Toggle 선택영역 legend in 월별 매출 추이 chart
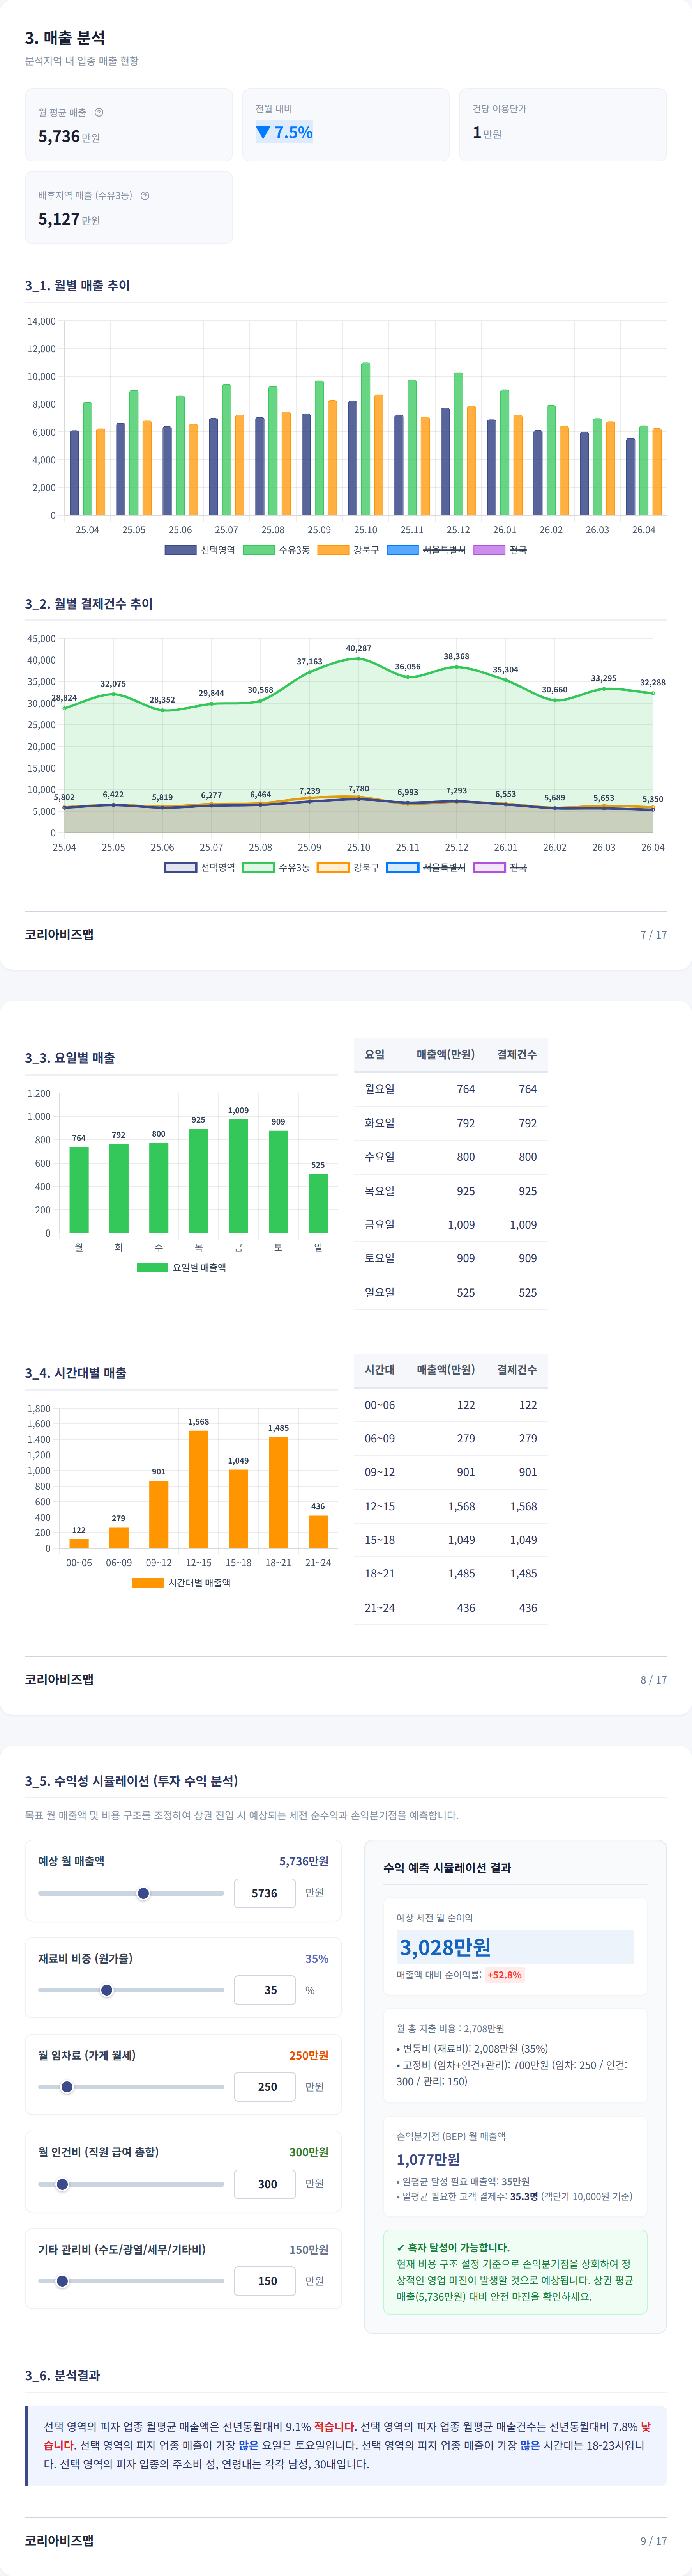The width and height of the screenshot is (692, 2576). point(200,550)
